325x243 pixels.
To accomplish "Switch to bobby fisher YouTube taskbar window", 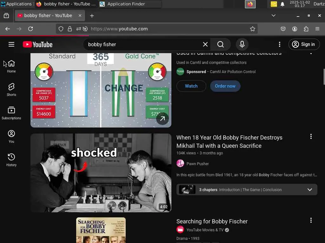I will [x=66, y=4].
